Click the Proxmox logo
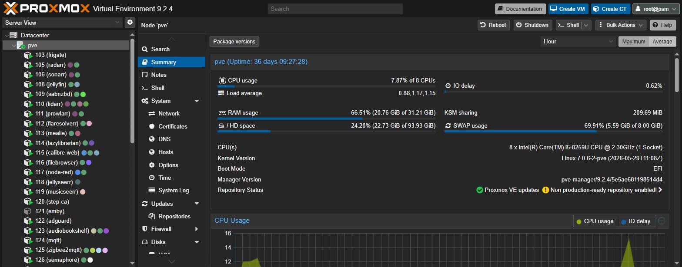Image resolution: width=682 pixels, height=267 pixels. tap(47, 8)
